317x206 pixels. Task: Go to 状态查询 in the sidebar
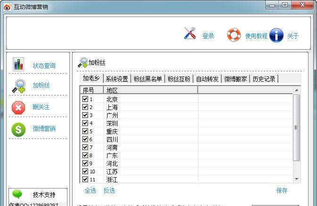click(44, 66)
